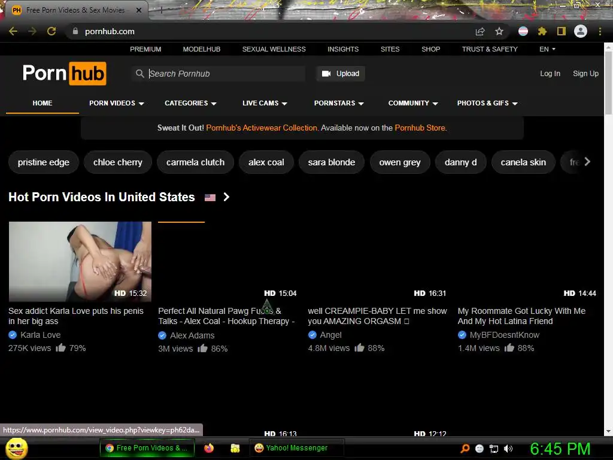
Task: Click verified badge next to Karla Love
Action: (13, 335)
